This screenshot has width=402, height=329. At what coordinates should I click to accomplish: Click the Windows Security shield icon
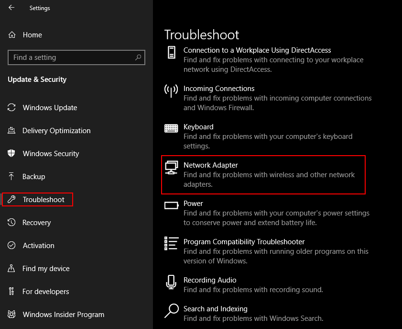click(11, 153)
